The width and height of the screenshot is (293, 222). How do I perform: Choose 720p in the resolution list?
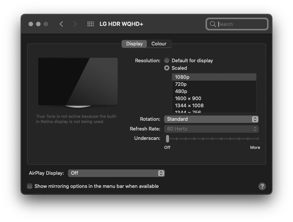[x=214, y=84]
